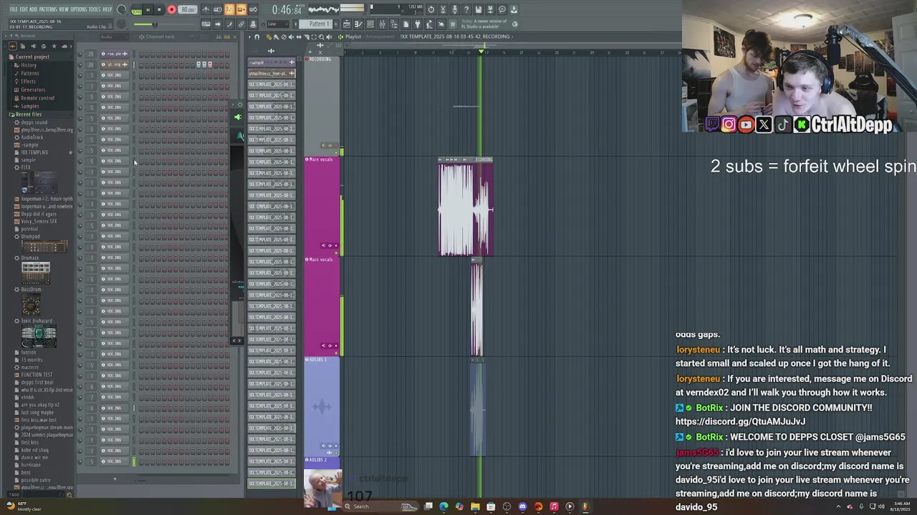The image size is (917, 515).
Task: Toggle blend recording overdub icon
Action: [241, 9]
